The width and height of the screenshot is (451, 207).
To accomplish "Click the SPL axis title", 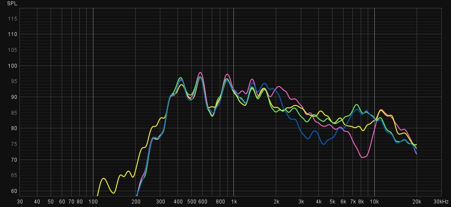I will point(11,4).
